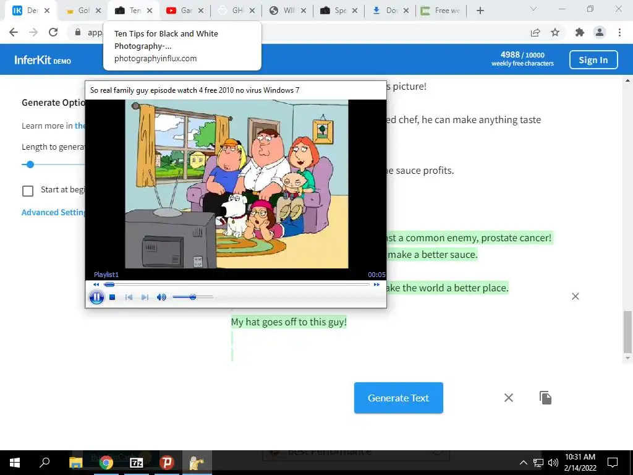Screen dimensions: 633x475
Task: Close the GH tab
Action: (x=252, y=11)
